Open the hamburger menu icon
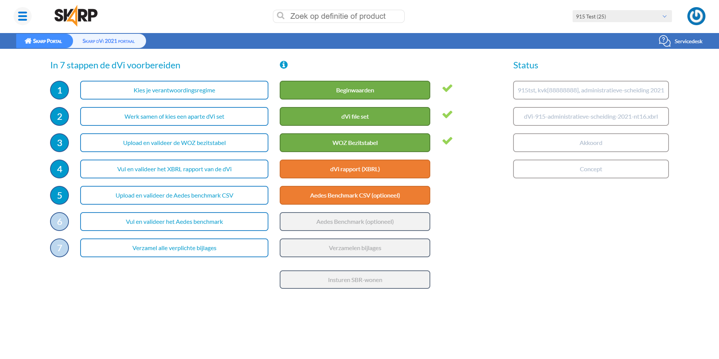719x359 pixels. (x=23, y=16)
